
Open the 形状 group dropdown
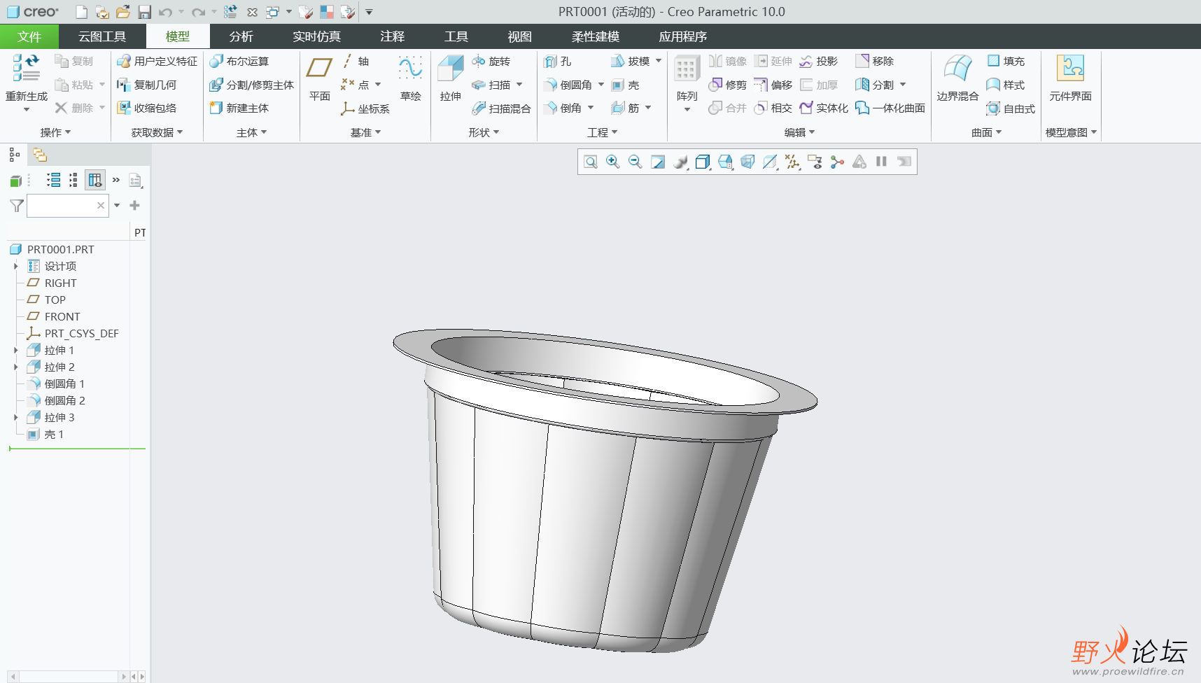point(484,132)
